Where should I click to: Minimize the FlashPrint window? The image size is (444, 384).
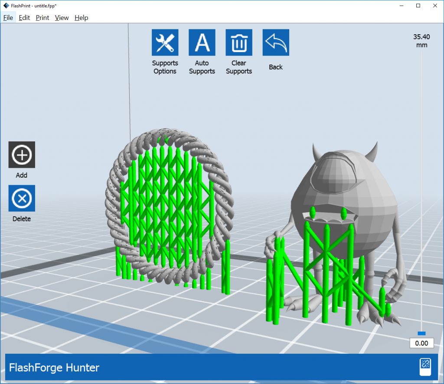402,6
